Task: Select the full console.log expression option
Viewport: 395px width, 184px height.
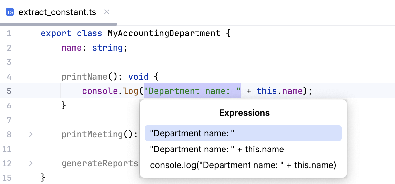Action: [x=243, y=165]
